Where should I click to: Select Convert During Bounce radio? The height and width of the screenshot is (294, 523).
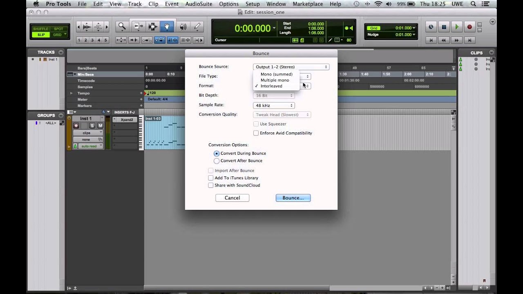(217, 154)
